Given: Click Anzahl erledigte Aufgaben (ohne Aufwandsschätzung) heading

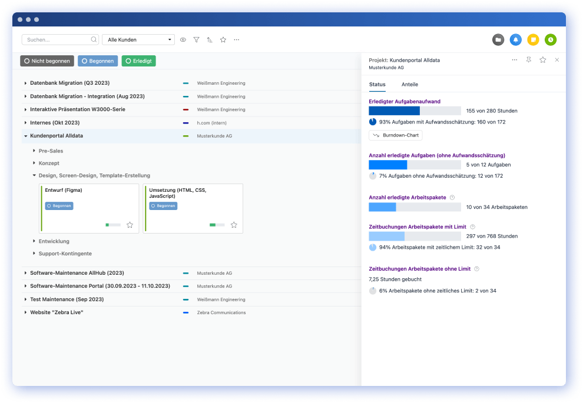Looking at the screenshot, I should pos(437,155).
